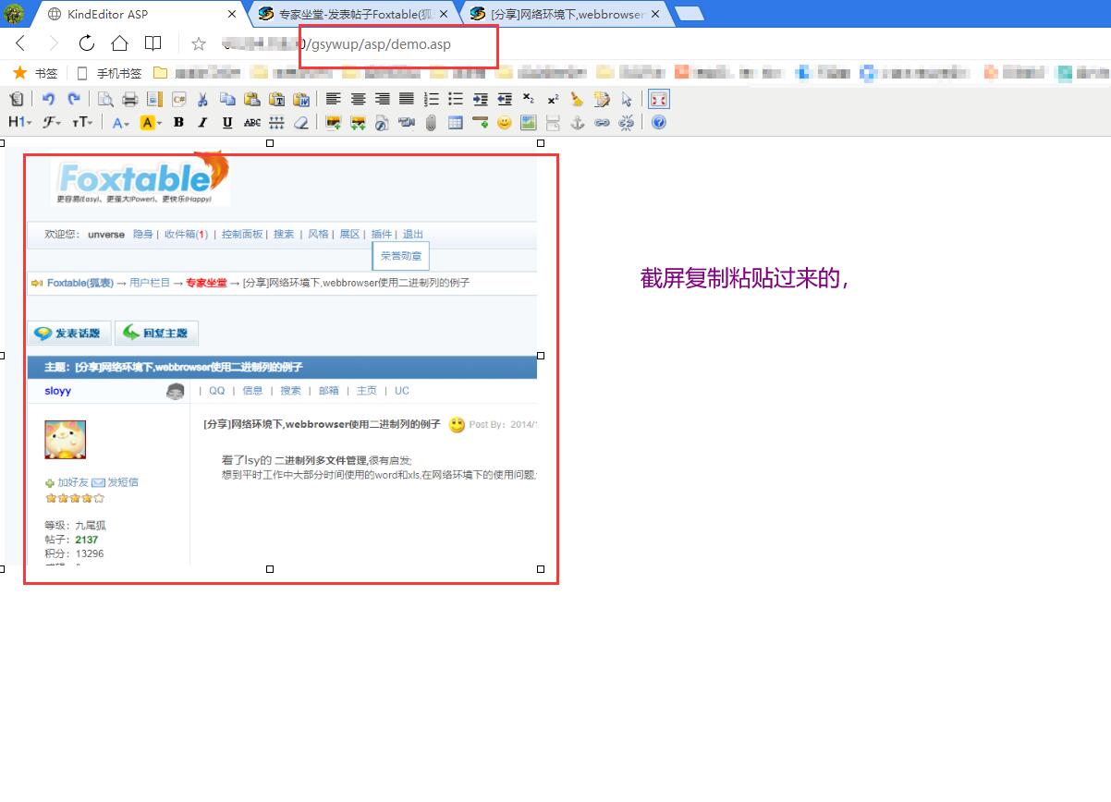Switch to the 专家坐堂-发表帖子Foxtable tab
The height and width of the screenshot is (802, 1111).
(x=354, y=14)
